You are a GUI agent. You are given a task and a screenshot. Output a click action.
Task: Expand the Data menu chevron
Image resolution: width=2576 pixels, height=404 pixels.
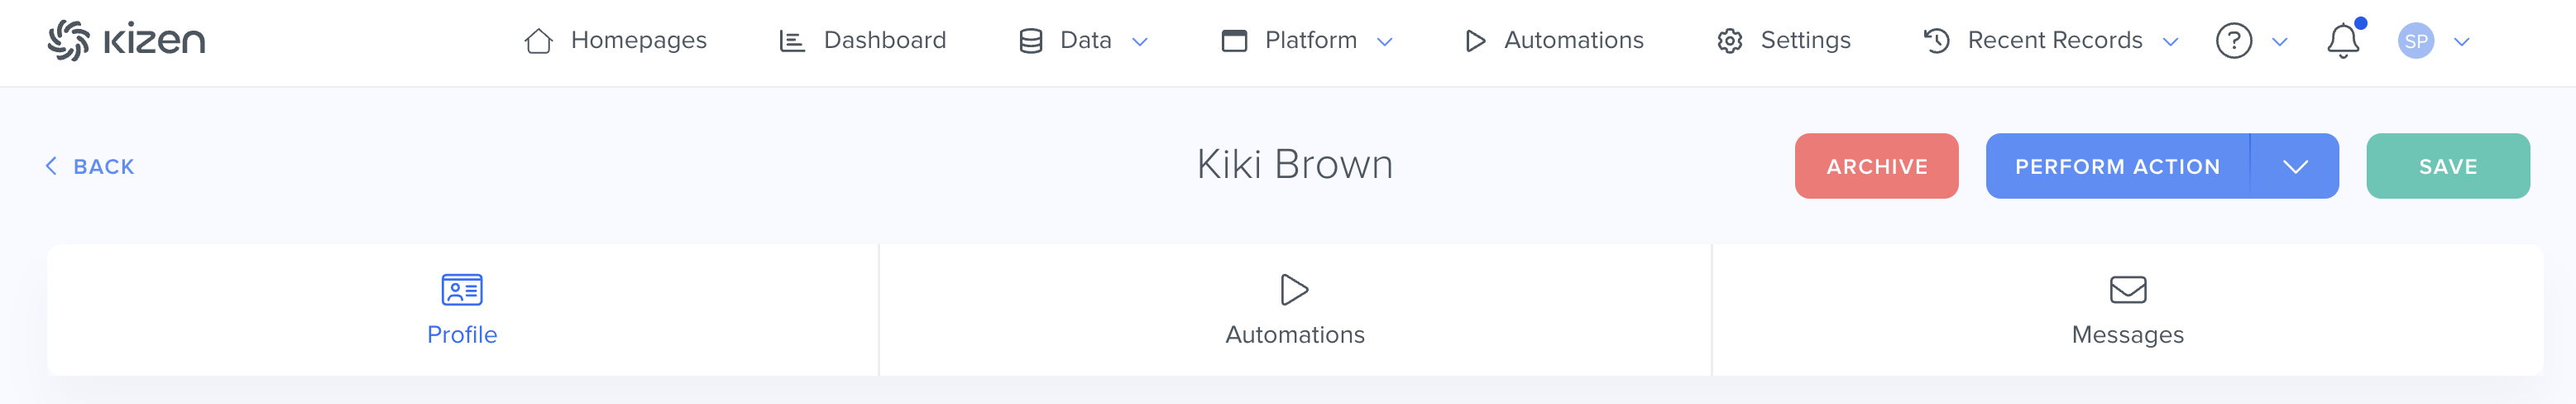(1139, 42)
